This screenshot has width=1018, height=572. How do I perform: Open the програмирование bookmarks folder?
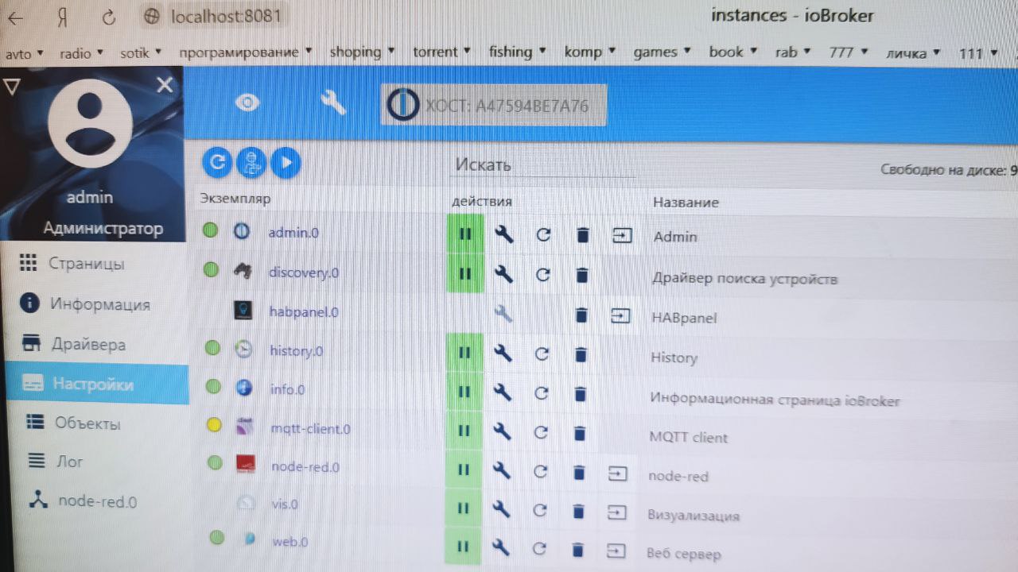point(246,52)
